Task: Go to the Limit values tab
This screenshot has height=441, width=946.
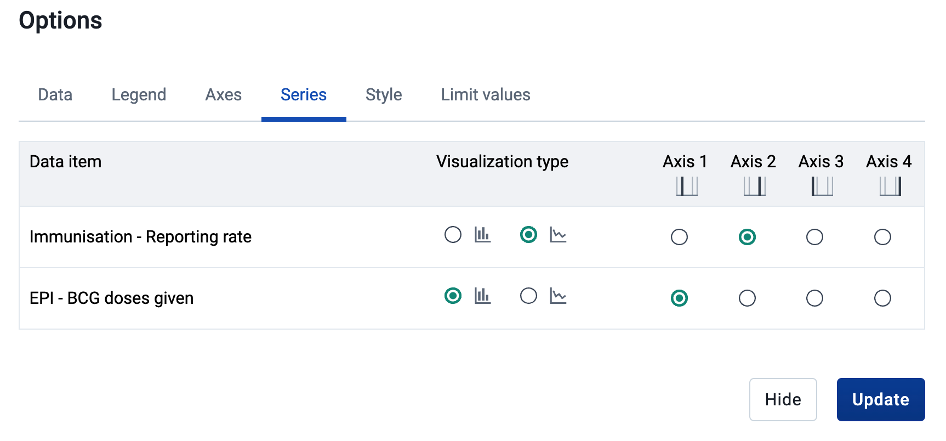Action: [486, 95]
